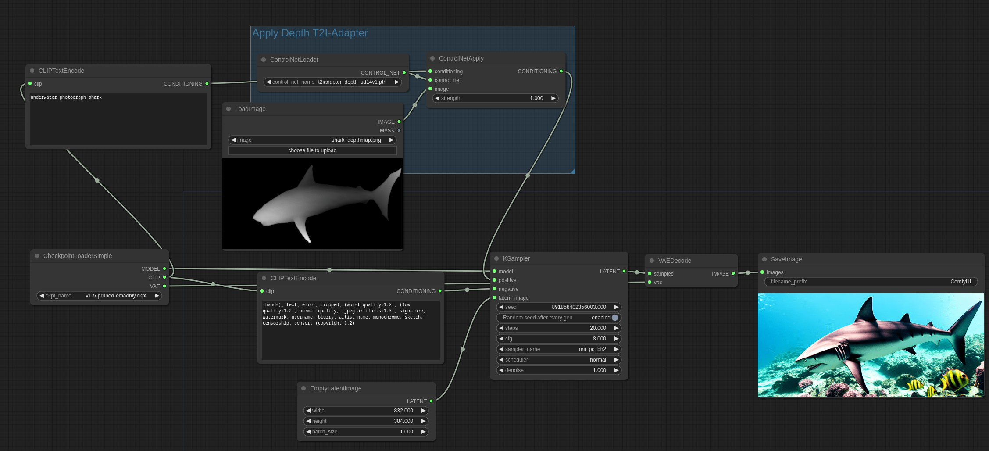
Task: Click the MODEL output socket on CheckpointLoaderSimple
Action: pos(164,268)
